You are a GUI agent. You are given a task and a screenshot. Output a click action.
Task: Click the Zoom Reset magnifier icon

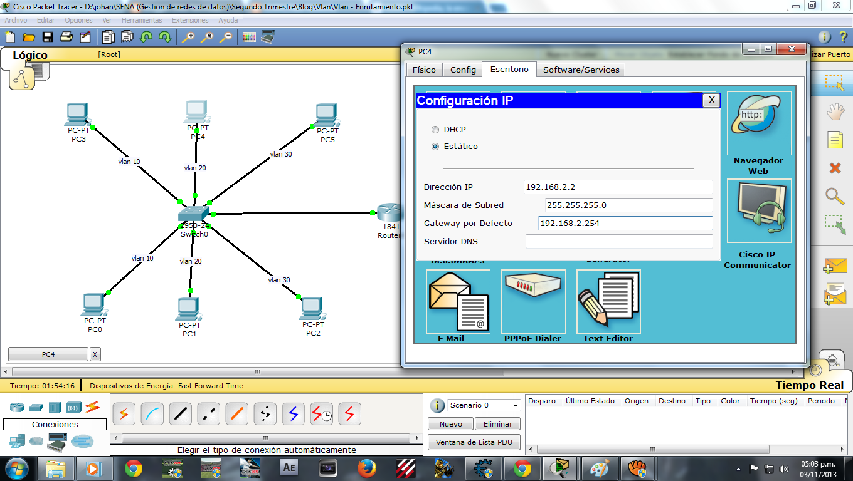tap(206, 37)
